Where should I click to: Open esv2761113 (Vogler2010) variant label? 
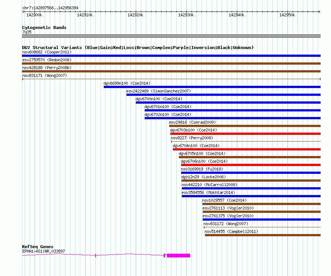pos(228,208)
